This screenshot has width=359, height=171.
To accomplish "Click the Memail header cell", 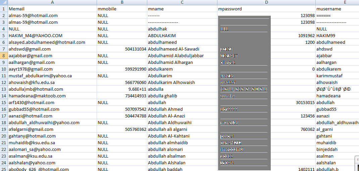I will (52, 9).
